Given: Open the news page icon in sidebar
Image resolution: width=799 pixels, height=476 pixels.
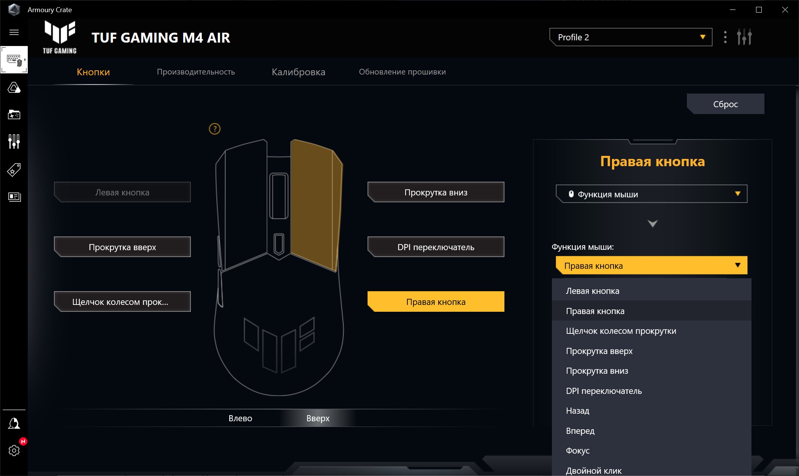Looking at the screenshot, I should [14, 197].
